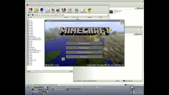Open Minecraft Options...
The image size is (169, 95).
tap(84, 57)
